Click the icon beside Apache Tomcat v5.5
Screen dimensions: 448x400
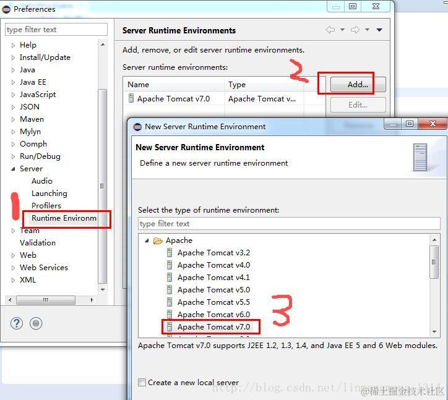pos(170,302)
